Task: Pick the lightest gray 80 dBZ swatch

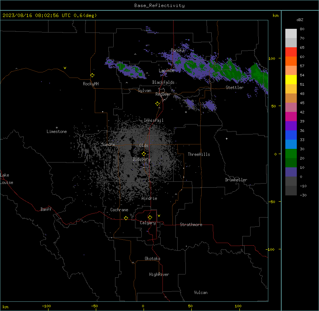Action: [291, 34]
